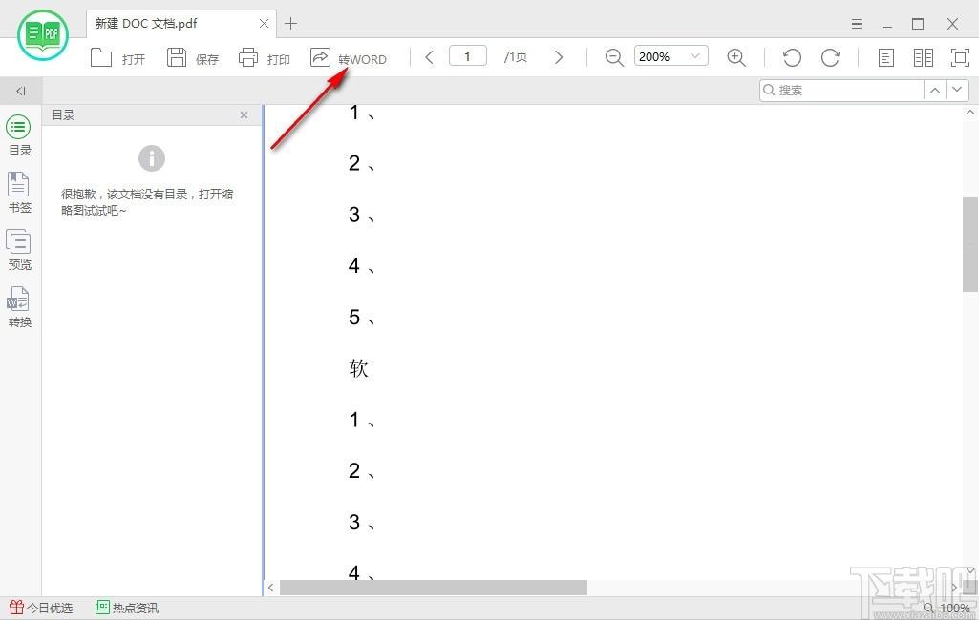This screenshot has height=620, width=979.
Task: Add a new tab with plus
Action: pyautogui.click(x=290, y=24)
